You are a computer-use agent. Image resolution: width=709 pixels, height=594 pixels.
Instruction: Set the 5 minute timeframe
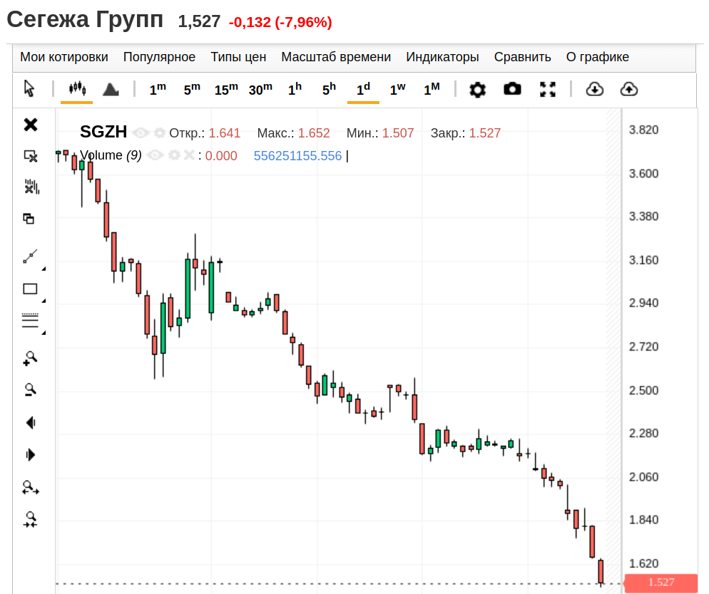[x=192, y=89]
